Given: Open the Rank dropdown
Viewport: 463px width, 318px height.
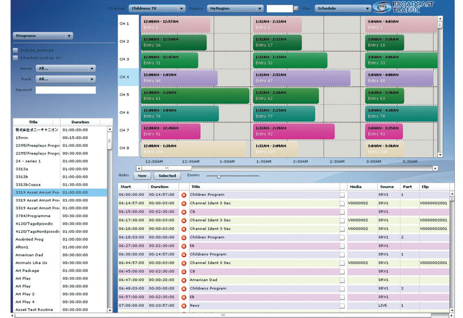Looking at the screenshot, I should 66,79.
